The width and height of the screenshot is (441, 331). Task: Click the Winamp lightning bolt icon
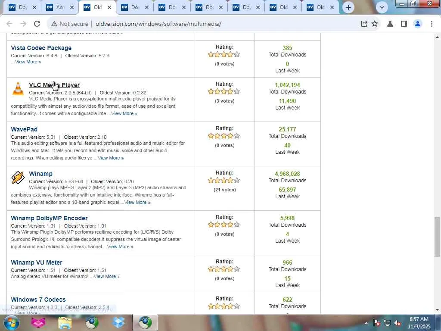18,178
